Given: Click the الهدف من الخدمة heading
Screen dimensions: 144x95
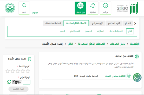Looking at the screenshot, I should click(124, 56).
